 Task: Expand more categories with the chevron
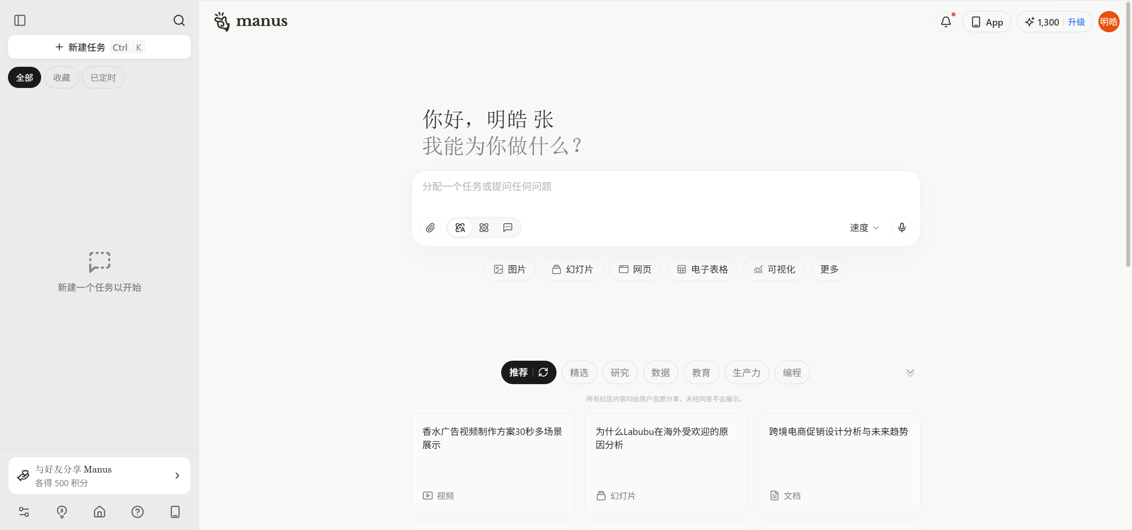click(910, 372)
